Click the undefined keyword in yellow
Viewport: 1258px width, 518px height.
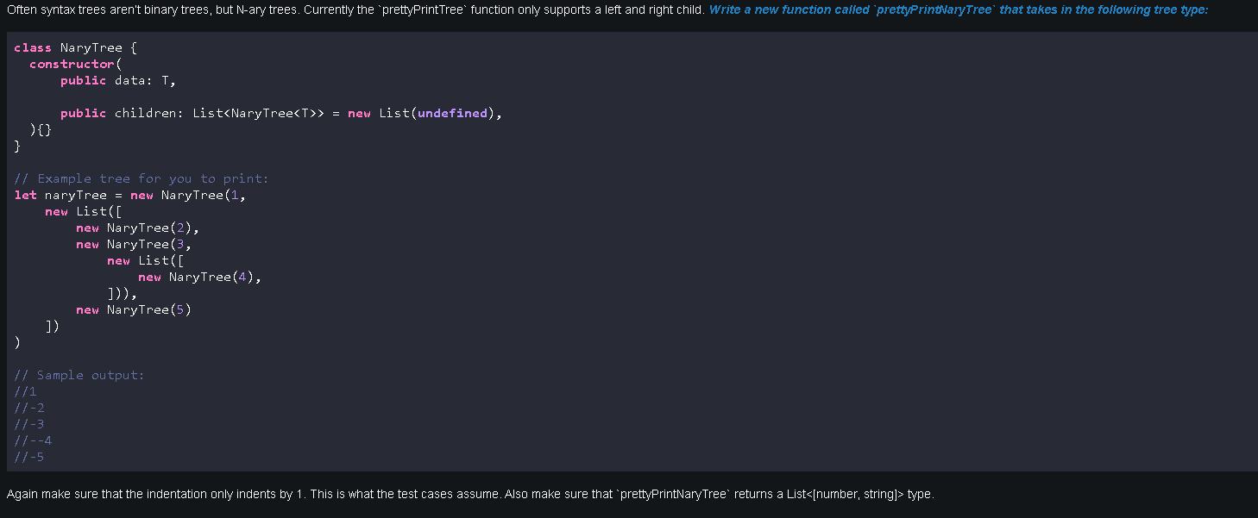[452, 113]
